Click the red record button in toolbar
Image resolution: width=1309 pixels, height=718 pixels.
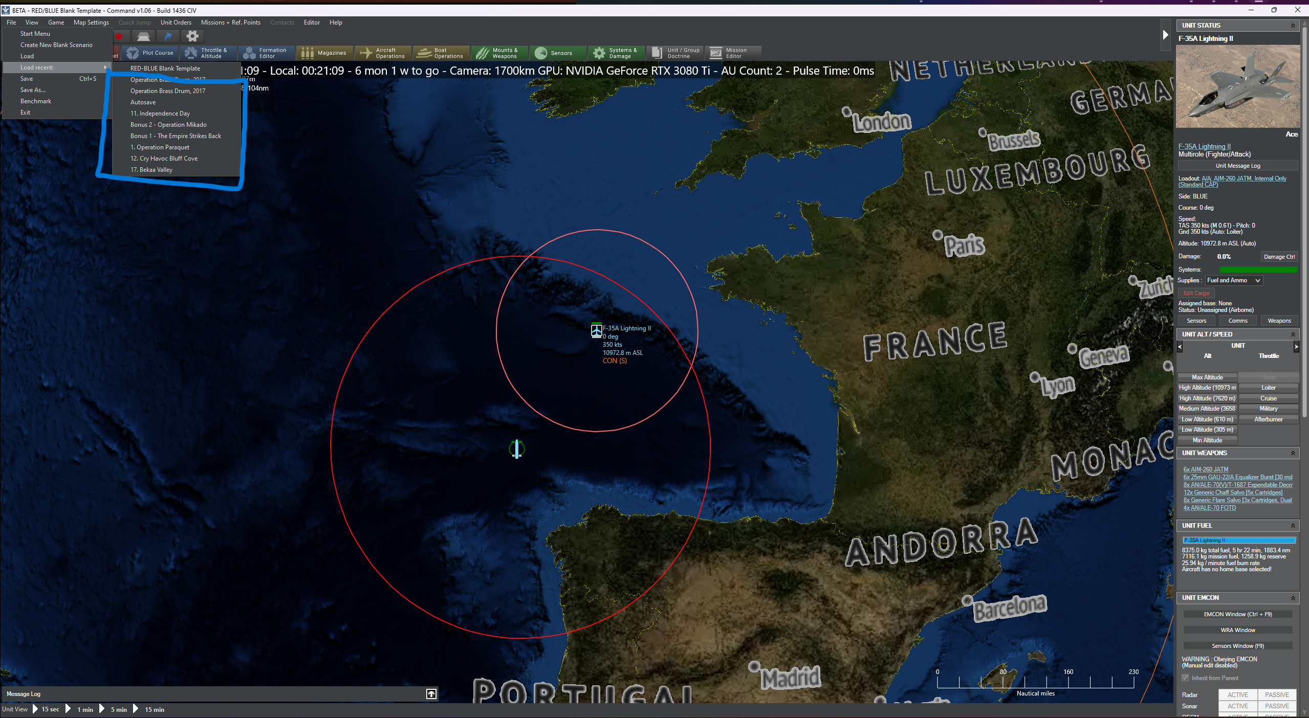[x=119, y=36]
